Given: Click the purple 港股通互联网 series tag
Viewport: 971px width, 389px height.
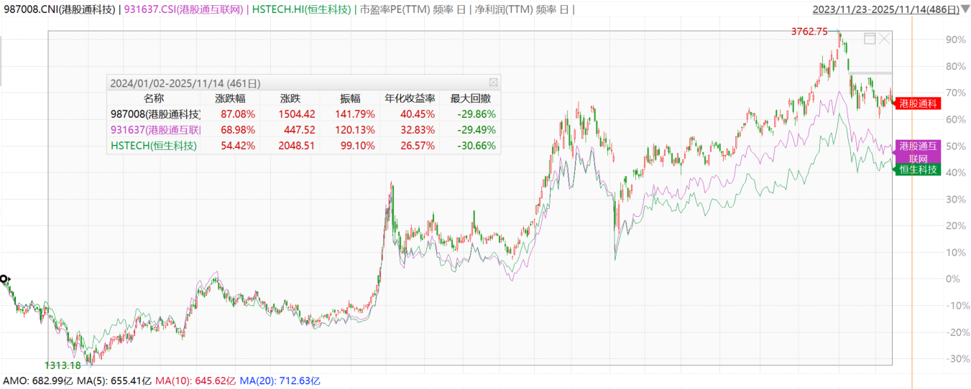Looking at the screenshot, I should [918, 151].
